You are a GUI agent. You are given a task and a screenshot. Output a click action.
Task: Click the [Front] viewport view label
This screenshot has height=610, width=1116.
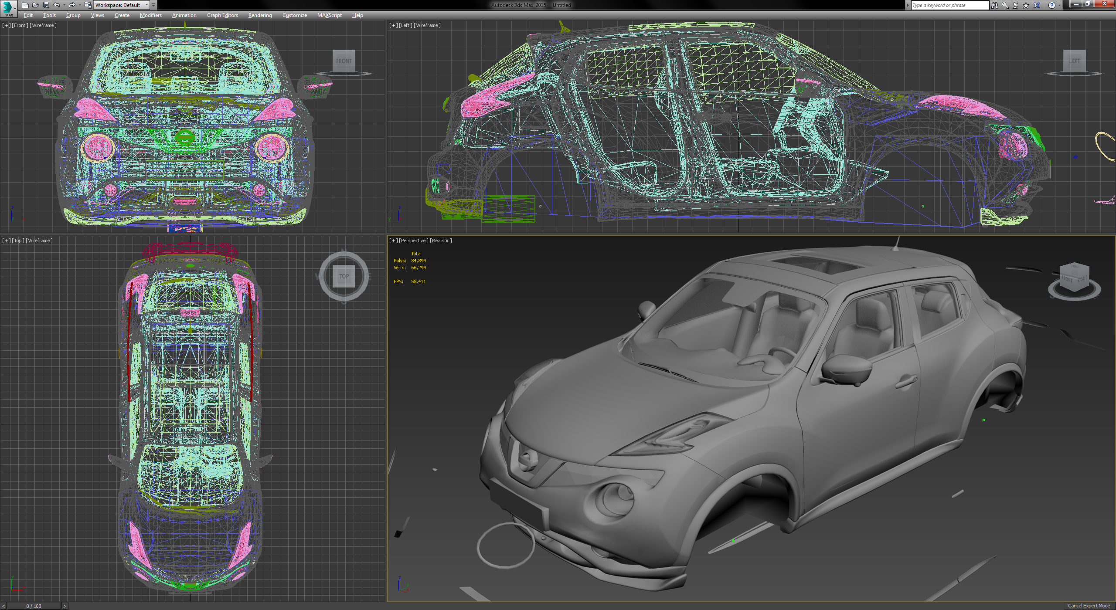click(20, 25)
